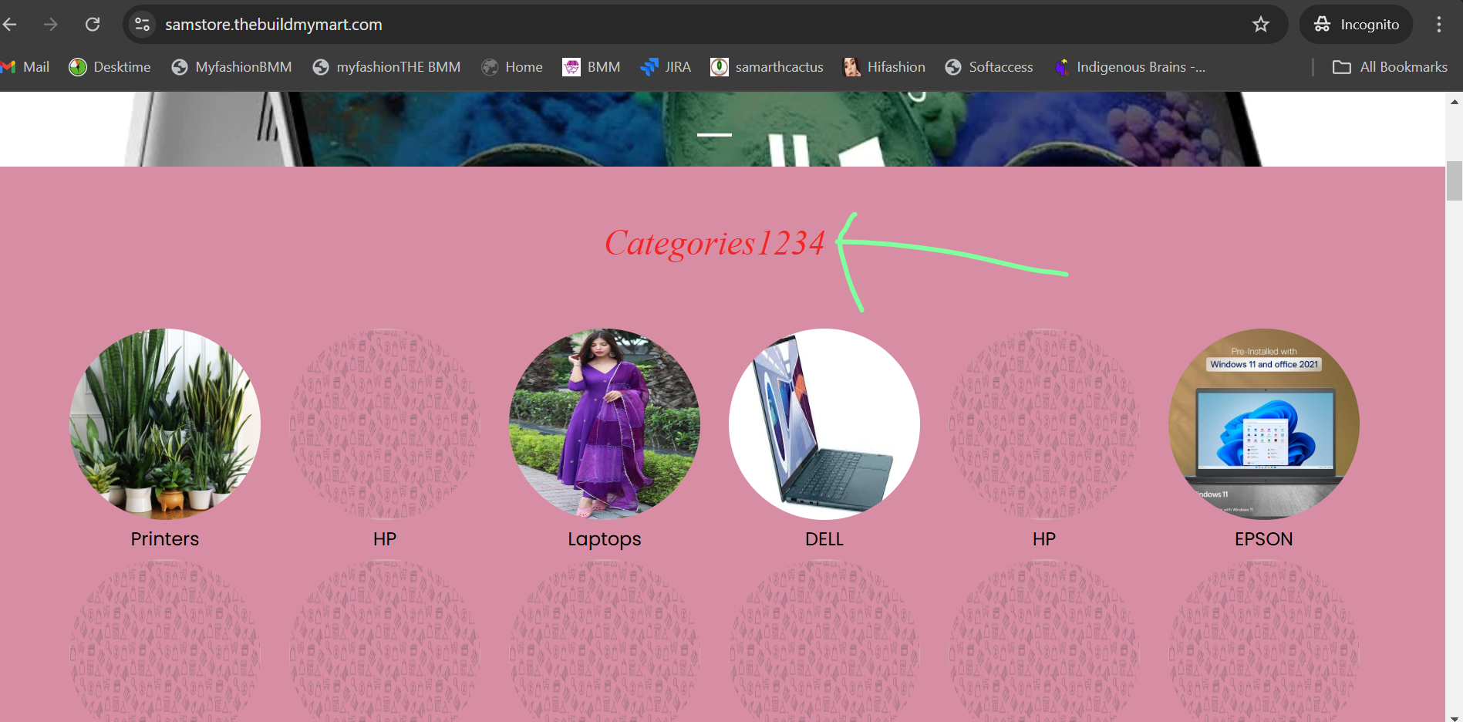Open the JIRA bookmark
Screen dimensions: 1463x722
666,67
